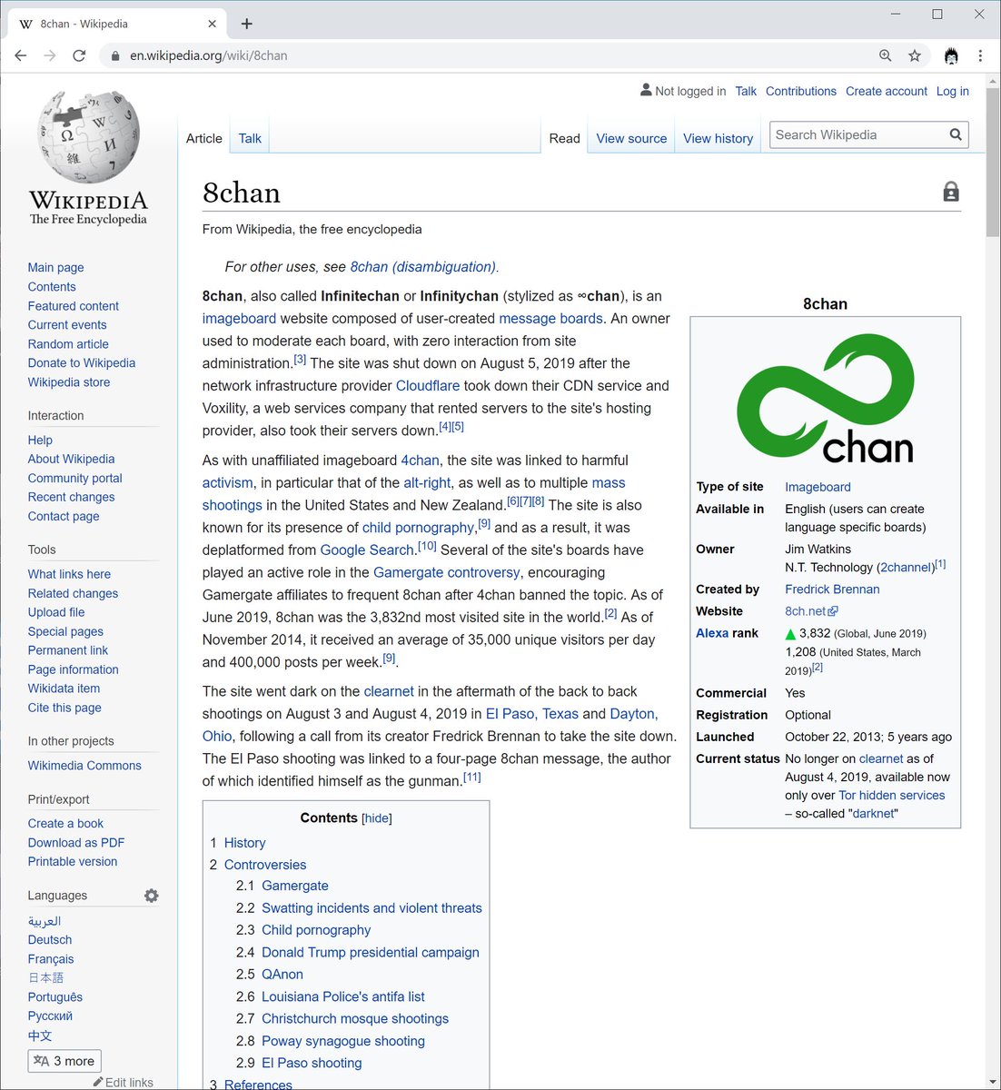Open the View source tab
Screen dimensions: 1001x1090
pos(631,138)
